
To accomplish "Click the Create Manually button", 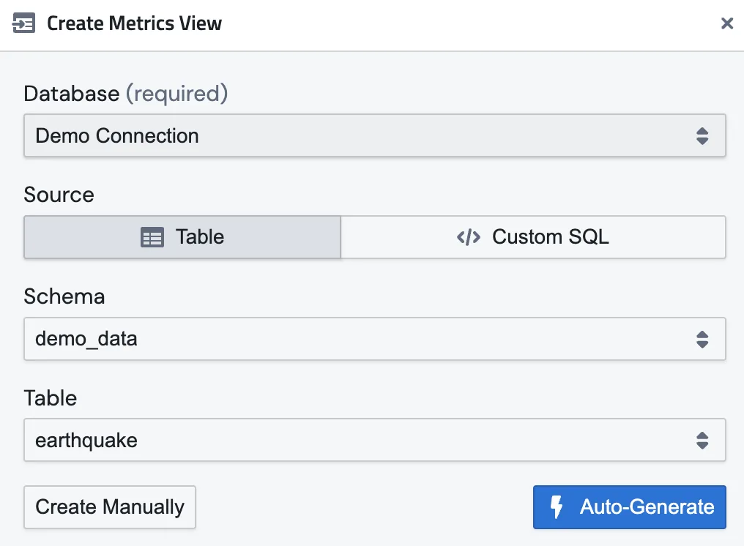I will point(110,507).
